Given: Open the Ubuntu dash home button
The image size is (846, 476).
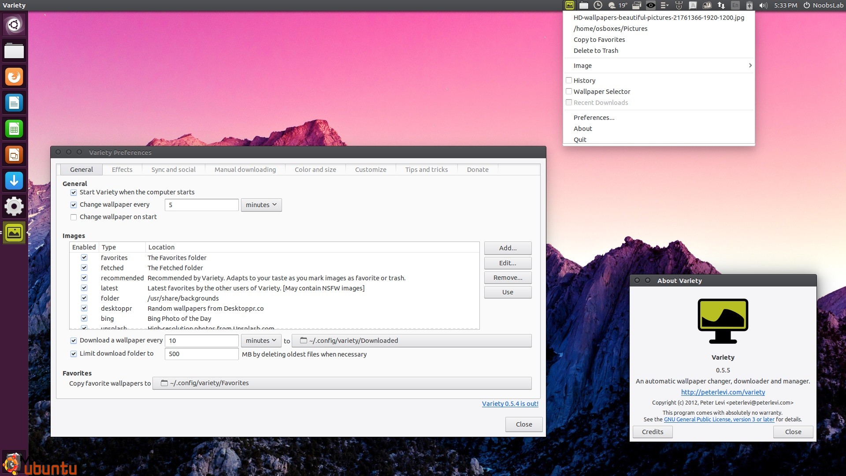Looking at the screenshot, I should click(x=14, y=25).
